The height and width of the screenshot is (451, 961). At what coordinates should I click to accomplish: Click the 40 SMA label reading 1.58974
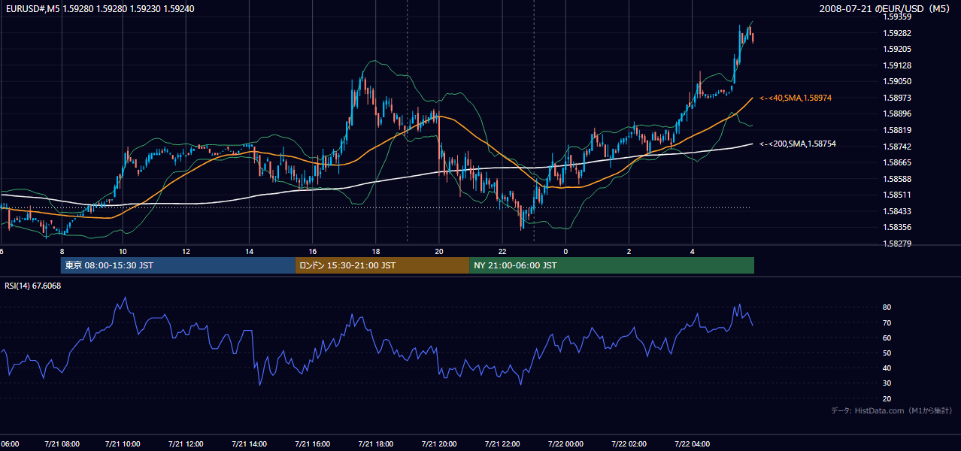pos(795,98)
